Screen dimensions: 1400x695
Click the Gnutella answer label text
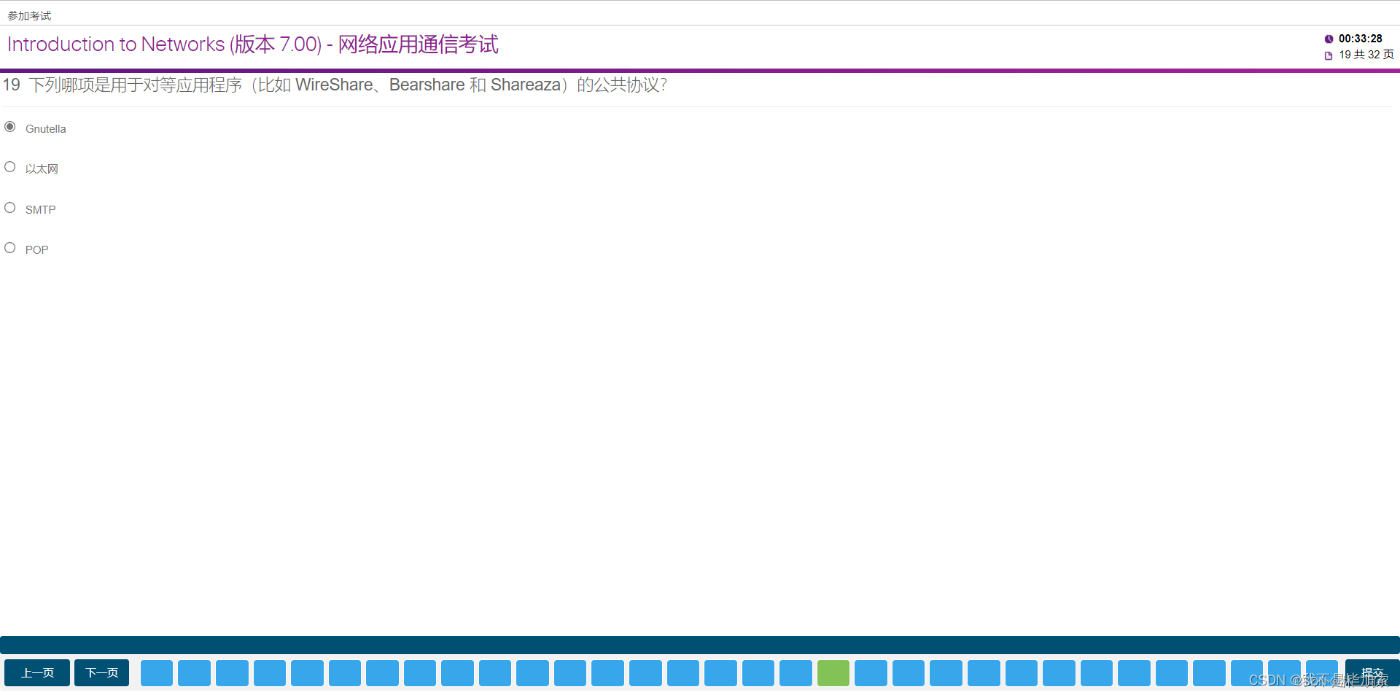46,129
